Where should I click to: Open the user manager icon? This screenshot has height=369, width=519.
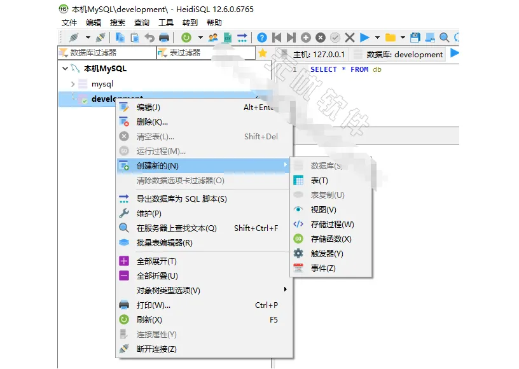[213, 38]
